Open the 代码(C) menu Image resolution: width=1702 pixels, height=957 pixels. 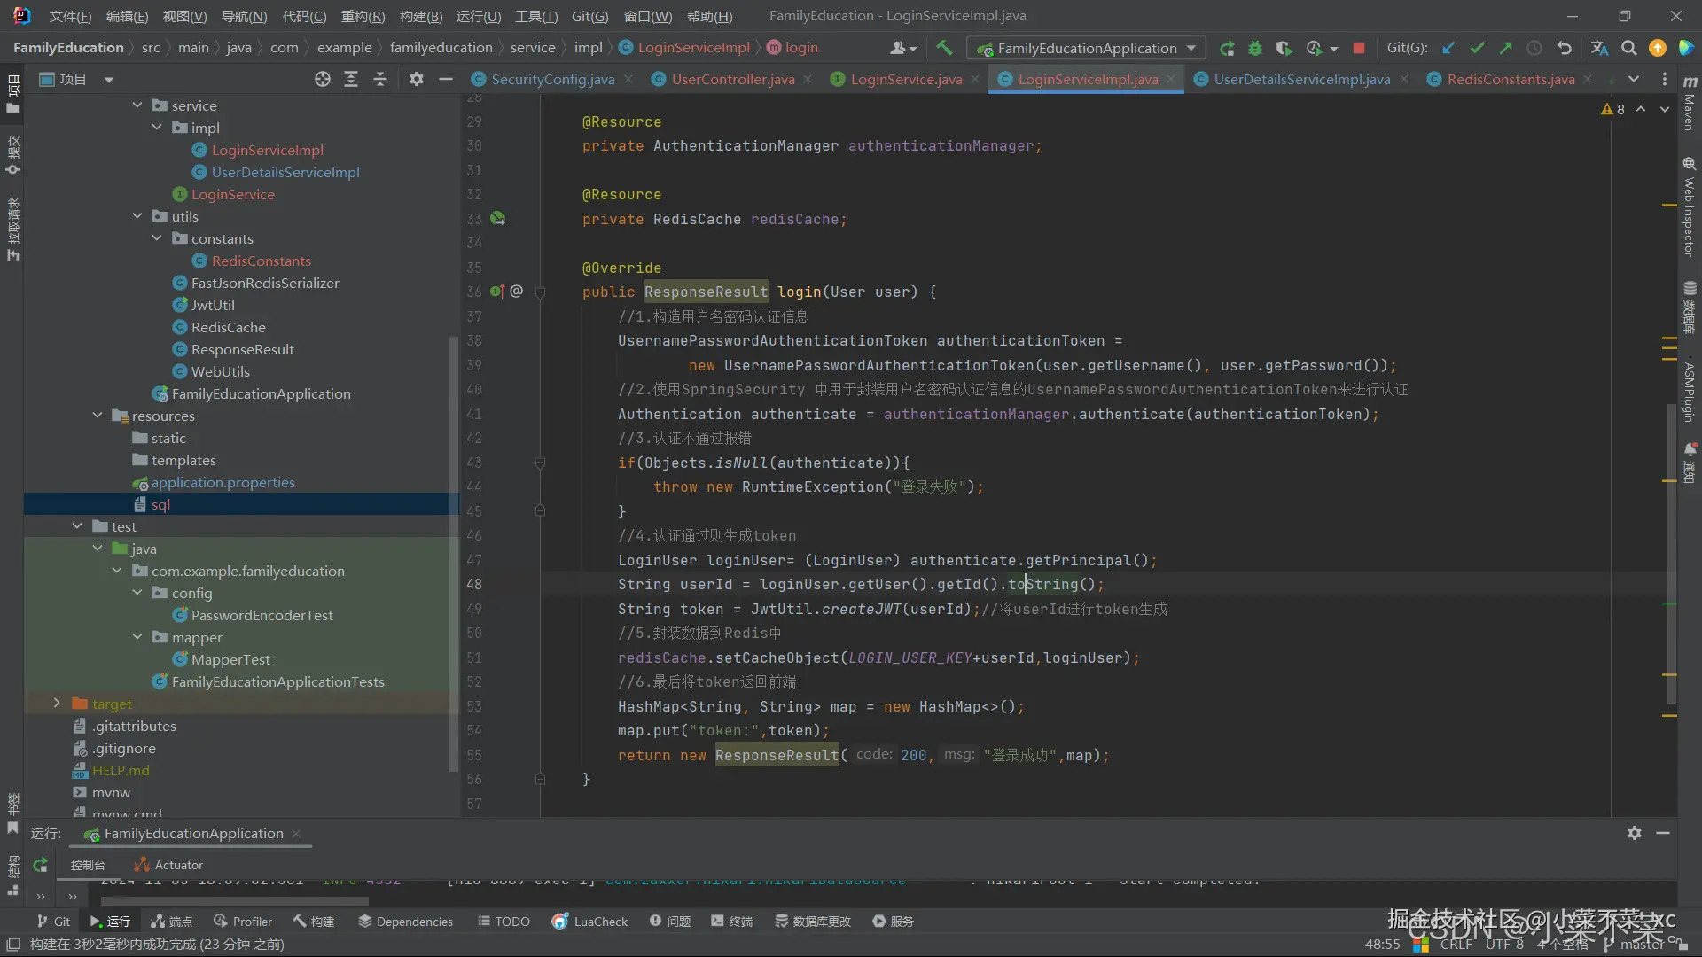(x=304, y=16)
